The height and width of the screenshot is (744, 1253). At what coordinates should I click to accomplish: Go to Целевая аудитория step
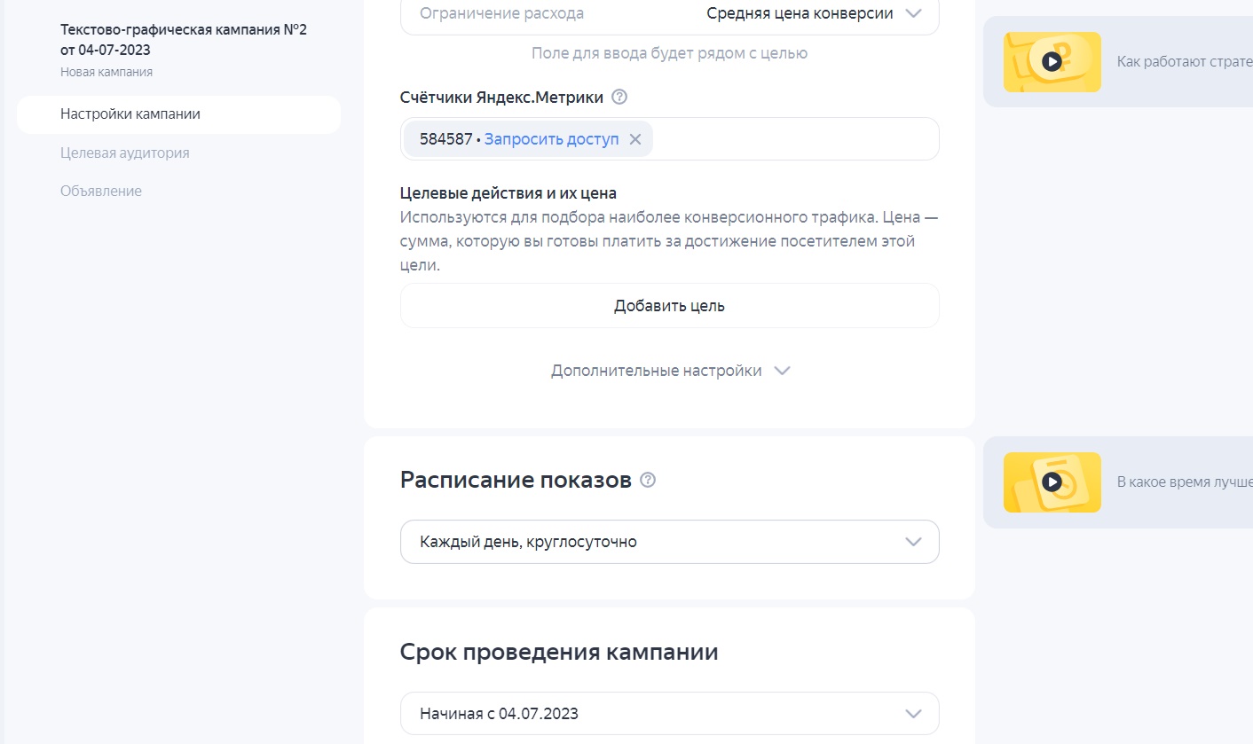[125, 153]
